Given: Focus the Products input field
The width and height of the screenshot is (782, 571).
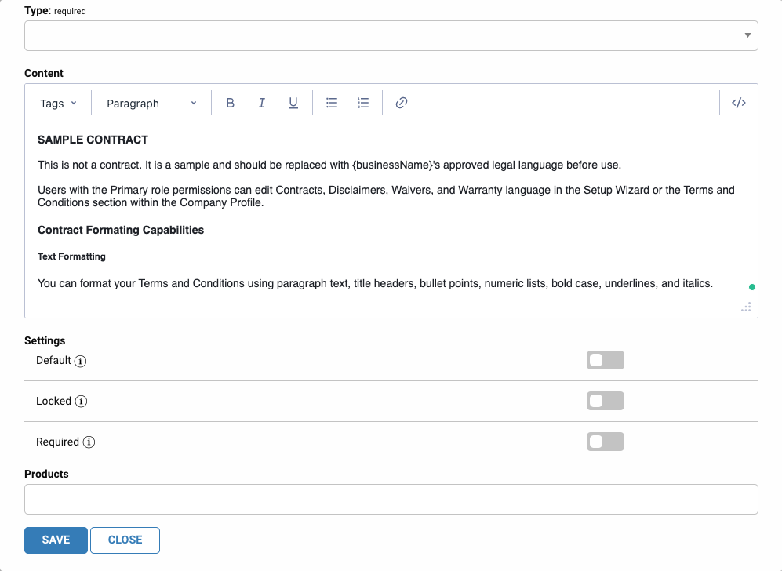Looking at the screenshot, I should coord(391,499).
